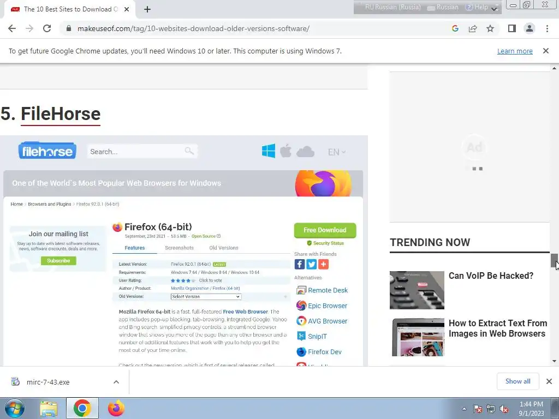Viewport: 559px width, 419px height.
Task: Click the muted volume tray icon
Action: coord(504,409)
